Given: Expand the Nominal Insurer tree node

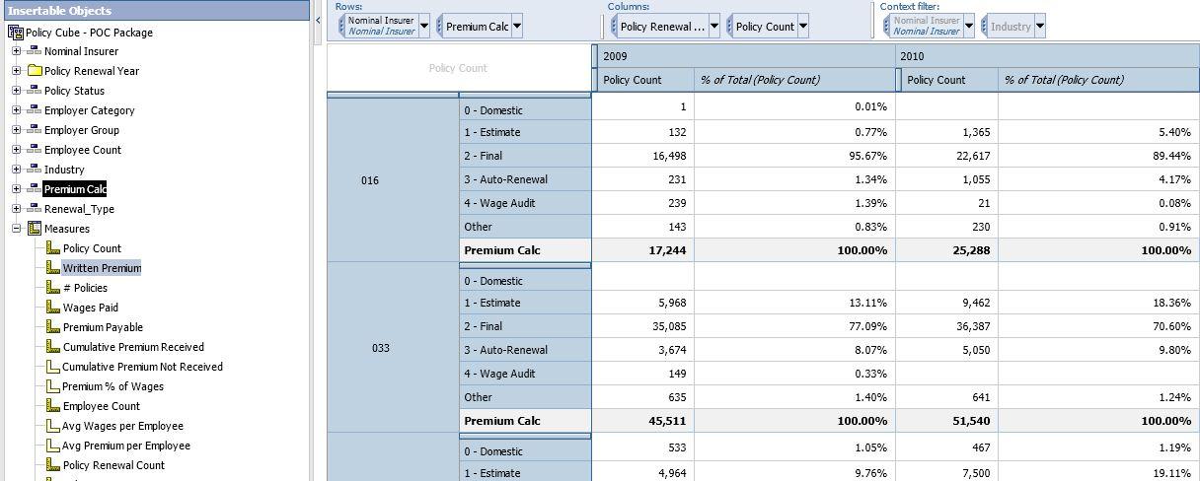Looking at the screenshot, I should coord(16,51).
